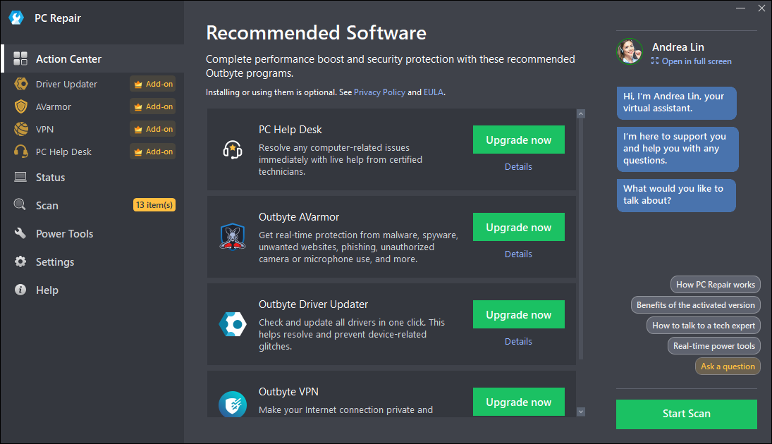Upgrade Outbyte Driver Updater now

tap(518, 314)
